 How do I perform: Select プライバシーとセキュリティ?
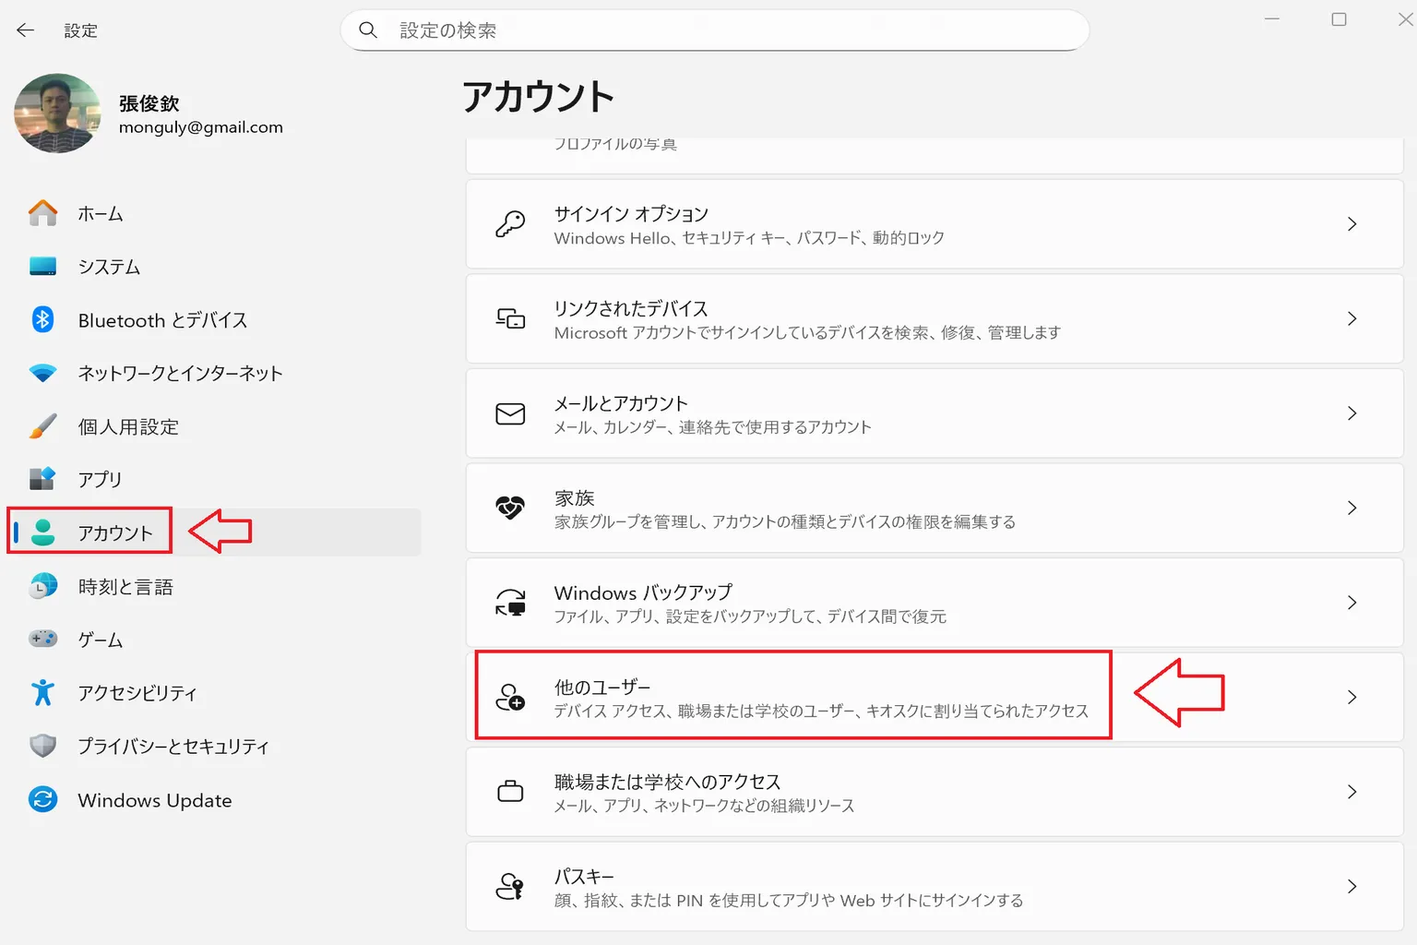(173, 746)
